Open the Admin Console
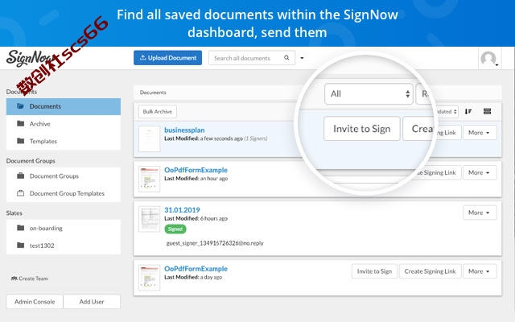The image size is (515, 322). coord(35,302)
